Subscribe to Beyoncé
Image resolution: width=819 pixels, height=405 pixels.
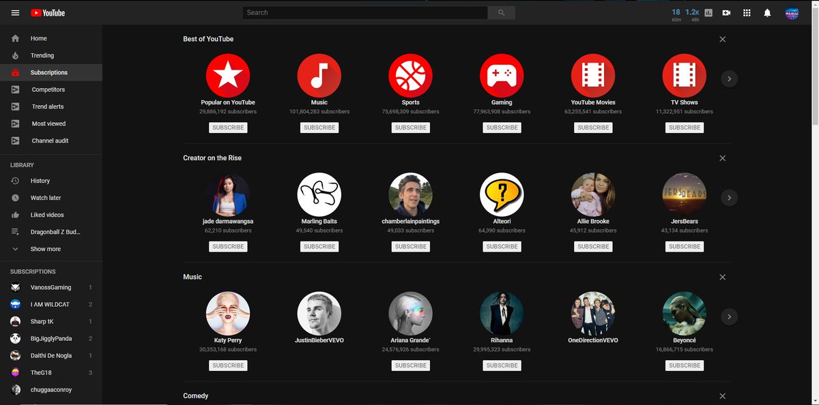685,365
